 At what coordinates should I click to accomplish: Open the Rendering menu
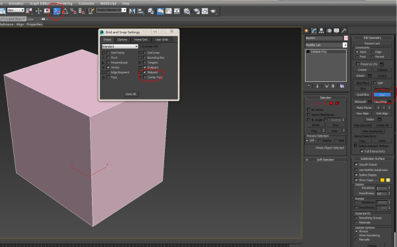64,3
